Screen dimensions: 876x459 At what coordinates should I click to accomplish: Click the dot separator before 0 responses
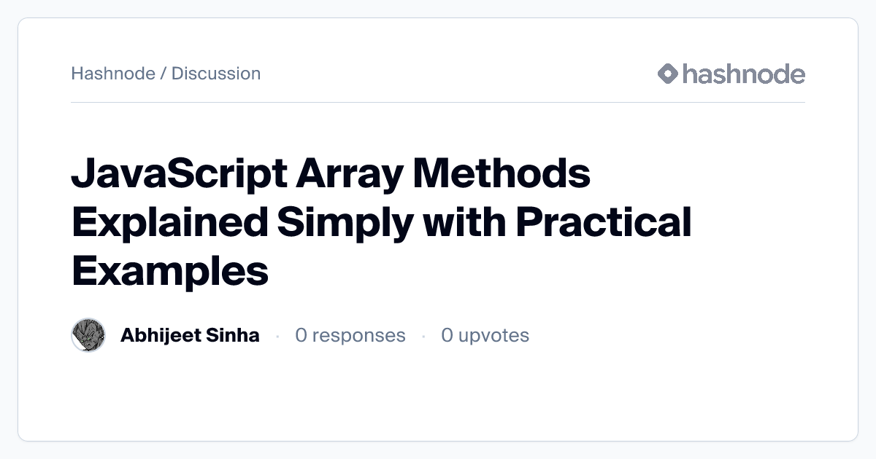[277, 336]
